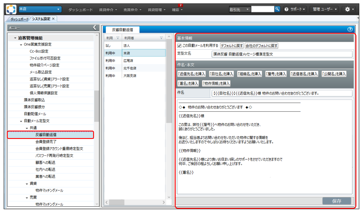Collapse the 共通 tree node

[27, 128]
